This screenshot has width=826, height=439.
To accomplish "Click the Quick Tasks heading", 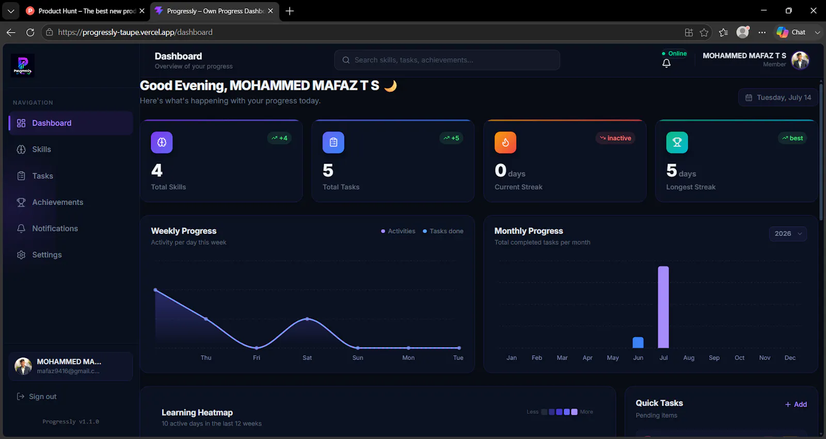I will [659, 403].
